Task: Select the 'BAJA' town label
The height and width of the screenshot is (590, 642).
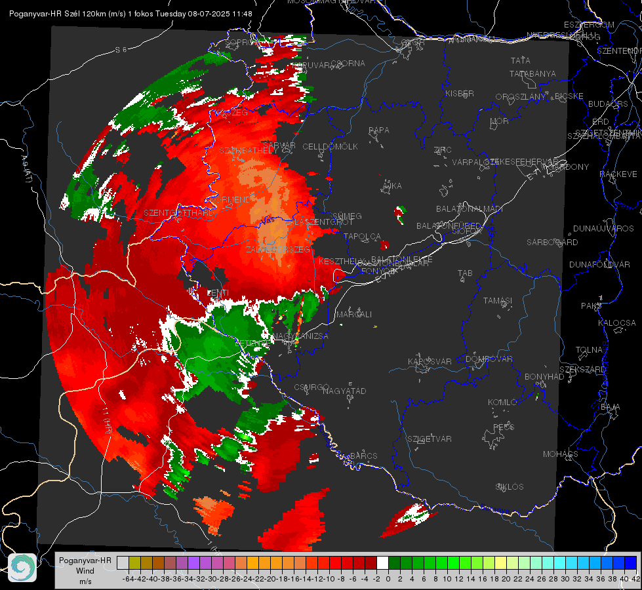Action: click(611, 407)
